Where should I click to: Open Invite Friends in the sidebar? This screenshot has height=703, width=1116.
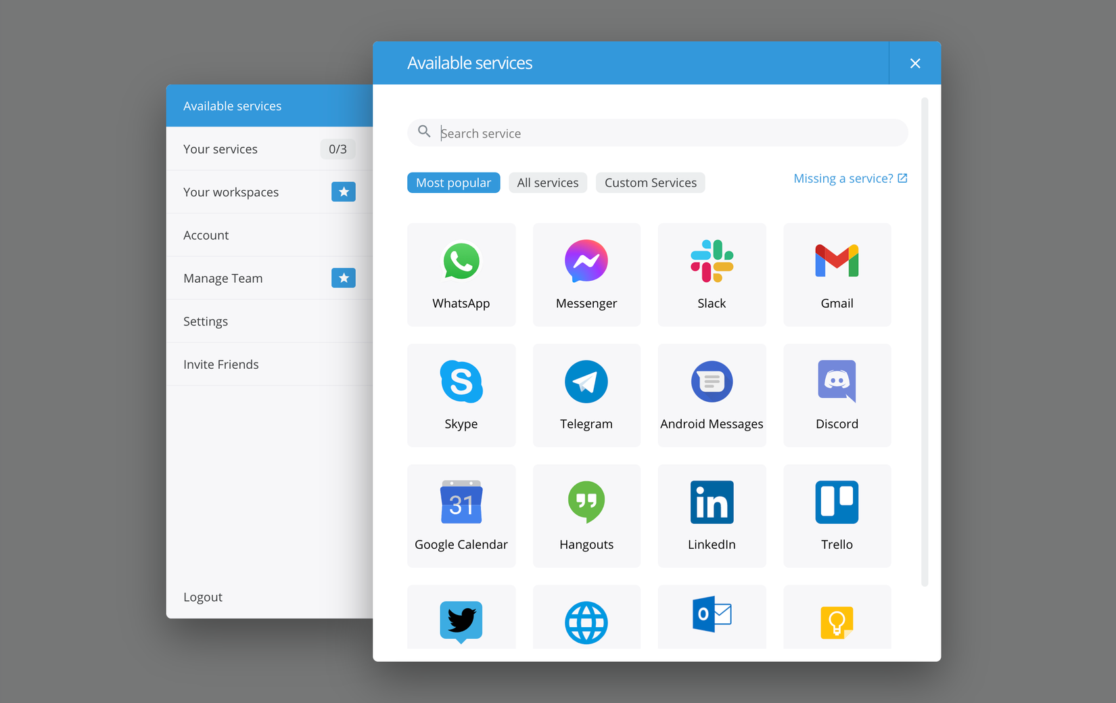pyautogui.click(x=269, y=364)
